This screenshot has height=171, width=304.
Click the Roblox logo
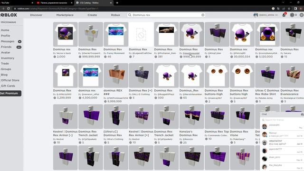tap(9, 15)
